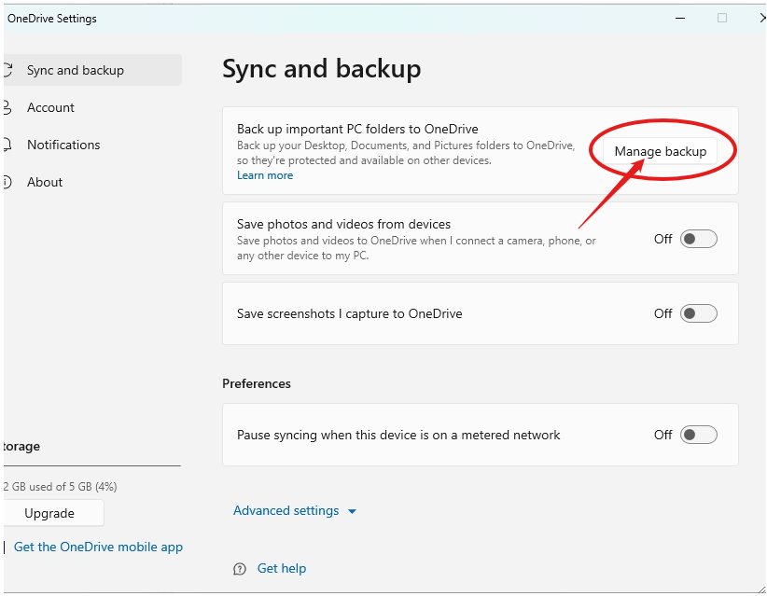
Task: Click the Sync and backup page heading
Action: (322, 68)
